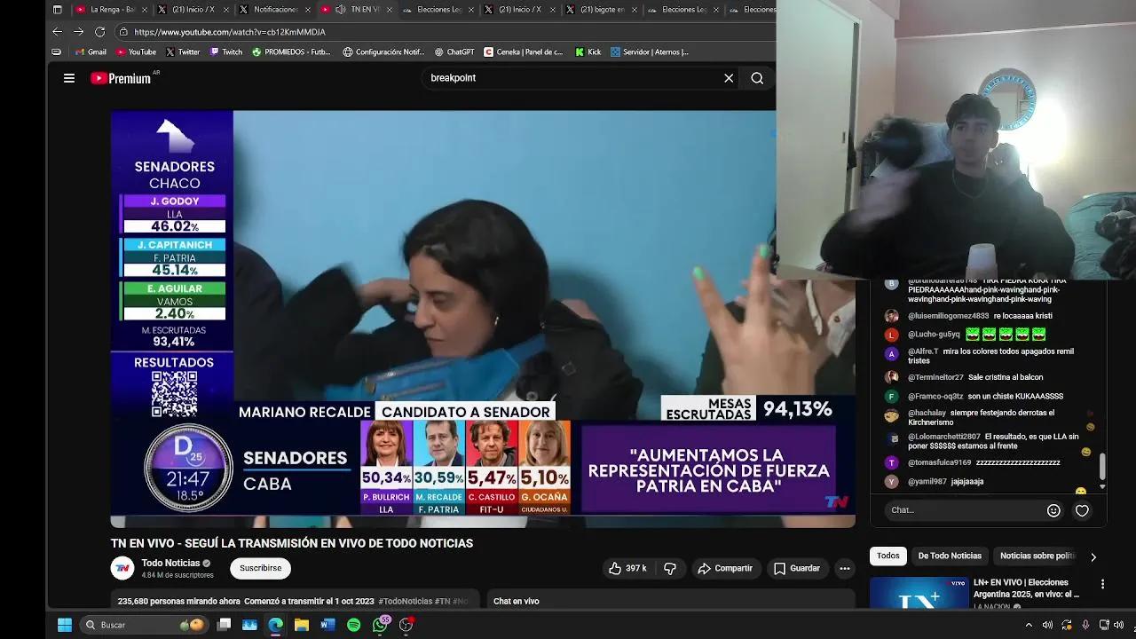Viewport: 1136px width, 639px height.
Task: Open File Explorer from the taskbar
Action: (302, 625)
